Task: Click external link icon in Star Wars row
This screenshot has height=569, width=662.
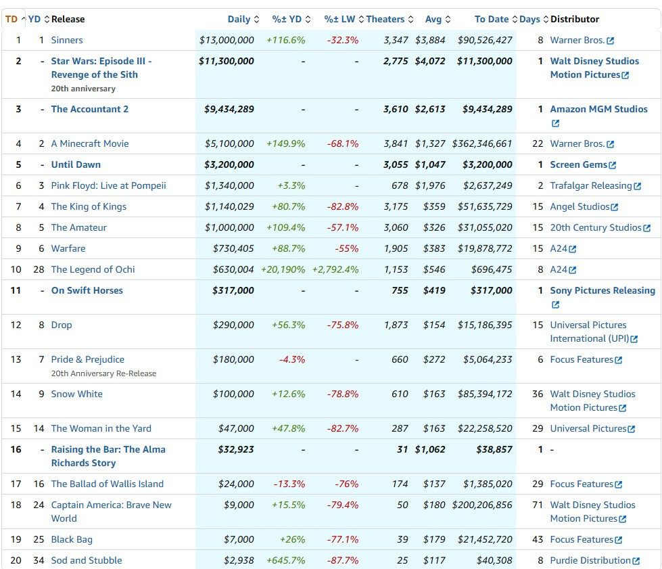Action: pos(625,75)
